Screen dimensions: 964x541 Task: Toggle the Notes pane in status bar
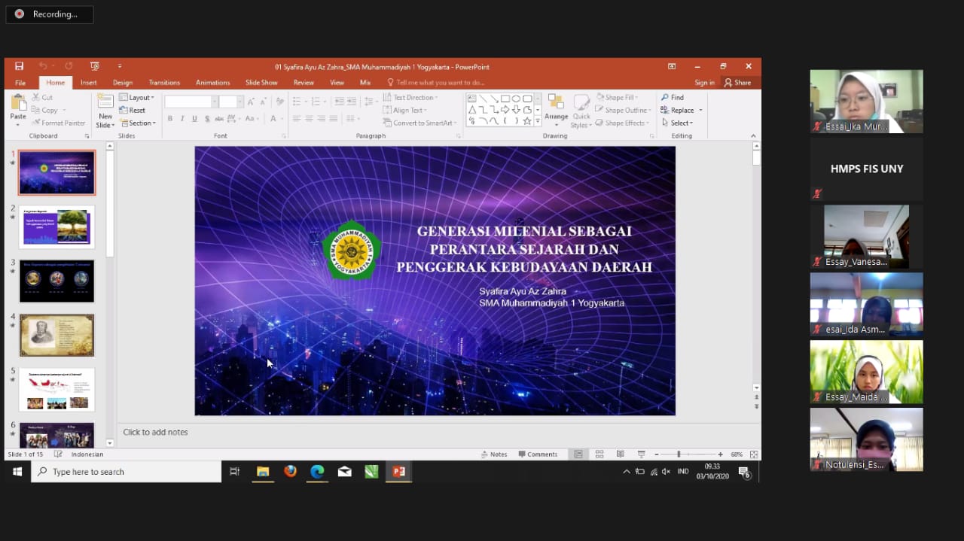494,454
